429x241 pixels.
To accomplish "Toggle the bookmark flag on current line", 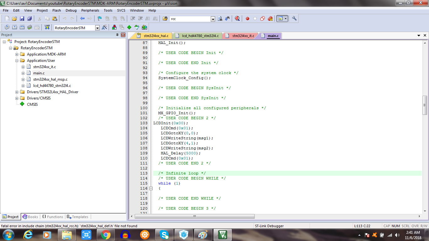I will pos(100,19).
